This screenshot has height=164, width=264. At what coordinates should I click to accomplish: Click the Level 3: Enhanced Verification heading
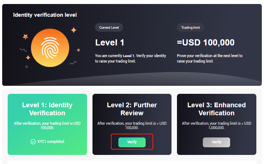[x=217, y=109]
